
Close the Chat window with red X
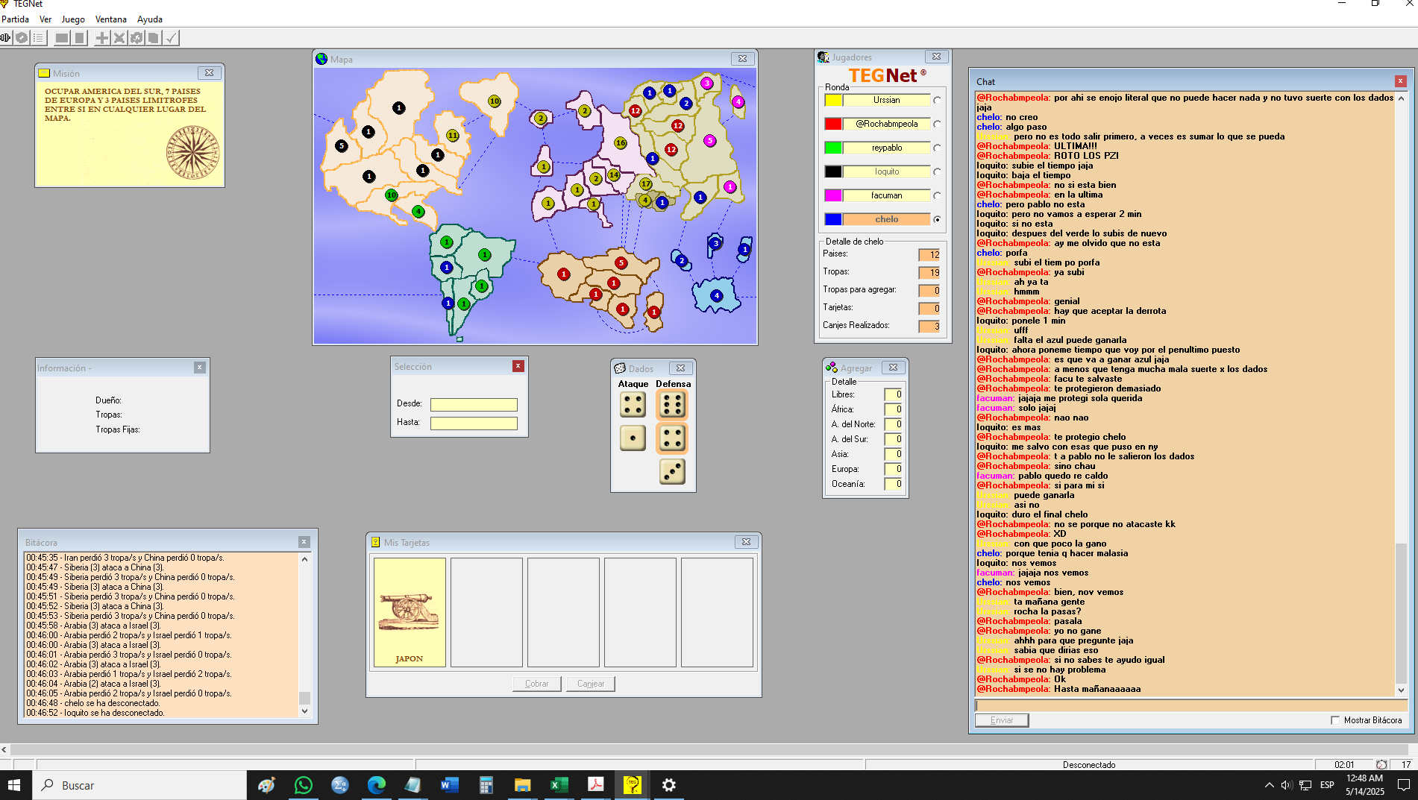1400,81
